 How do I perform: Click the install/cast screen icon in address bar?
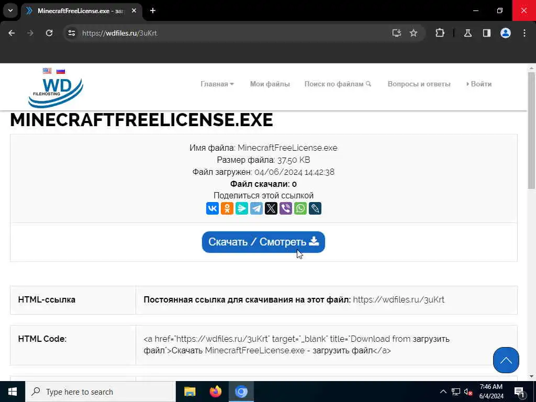[397, 33]
